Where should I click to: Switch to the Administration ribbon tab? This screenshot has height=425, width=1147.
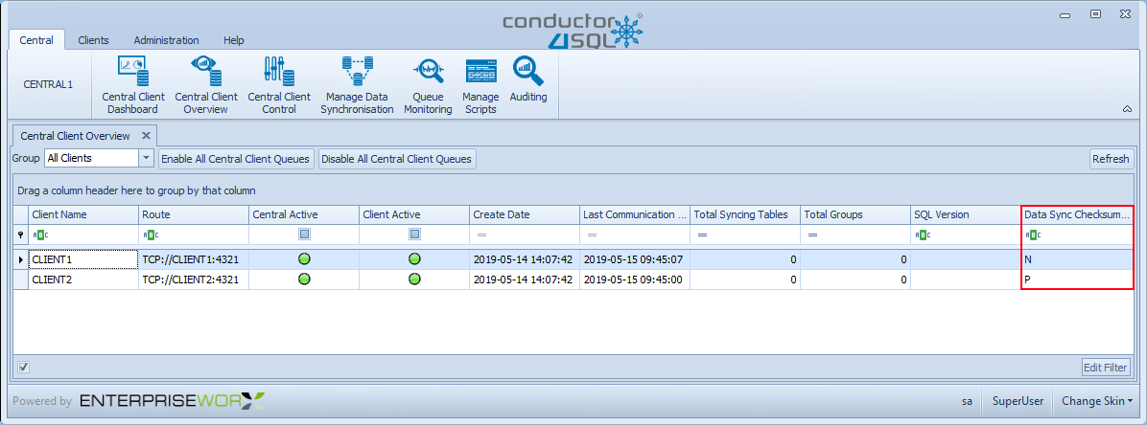pos(166,40)
